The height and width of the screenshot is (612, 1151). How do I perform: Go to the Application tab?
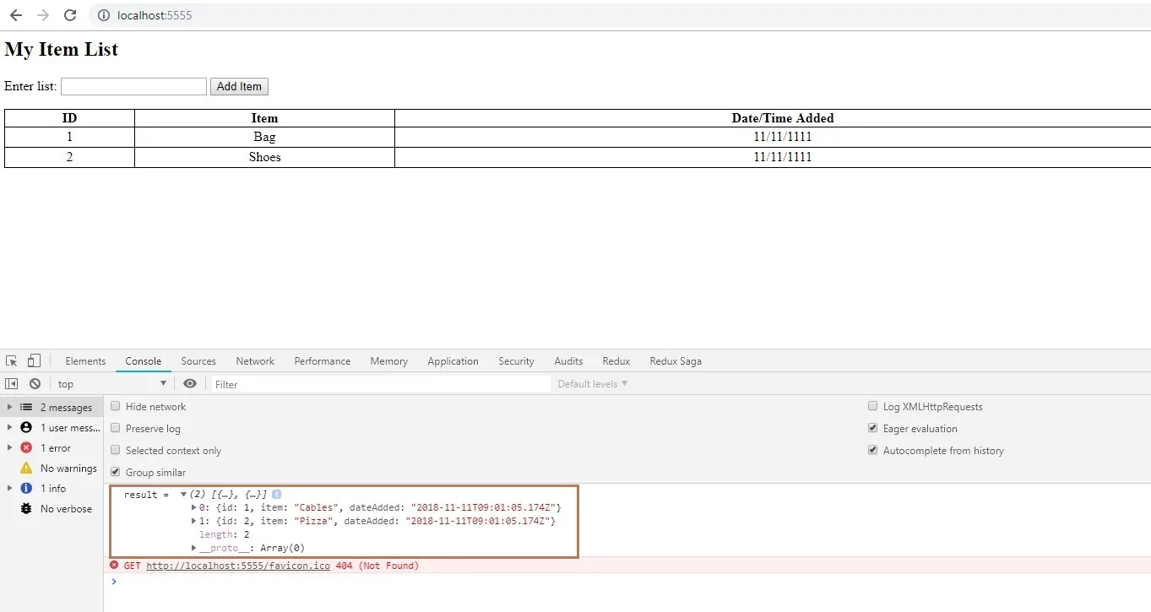click(x=453, y=360)
